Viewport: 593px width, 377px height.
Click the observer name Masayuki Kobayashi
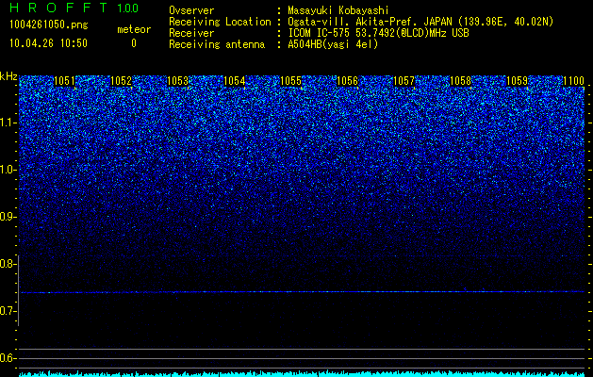[x=338, y=10]
